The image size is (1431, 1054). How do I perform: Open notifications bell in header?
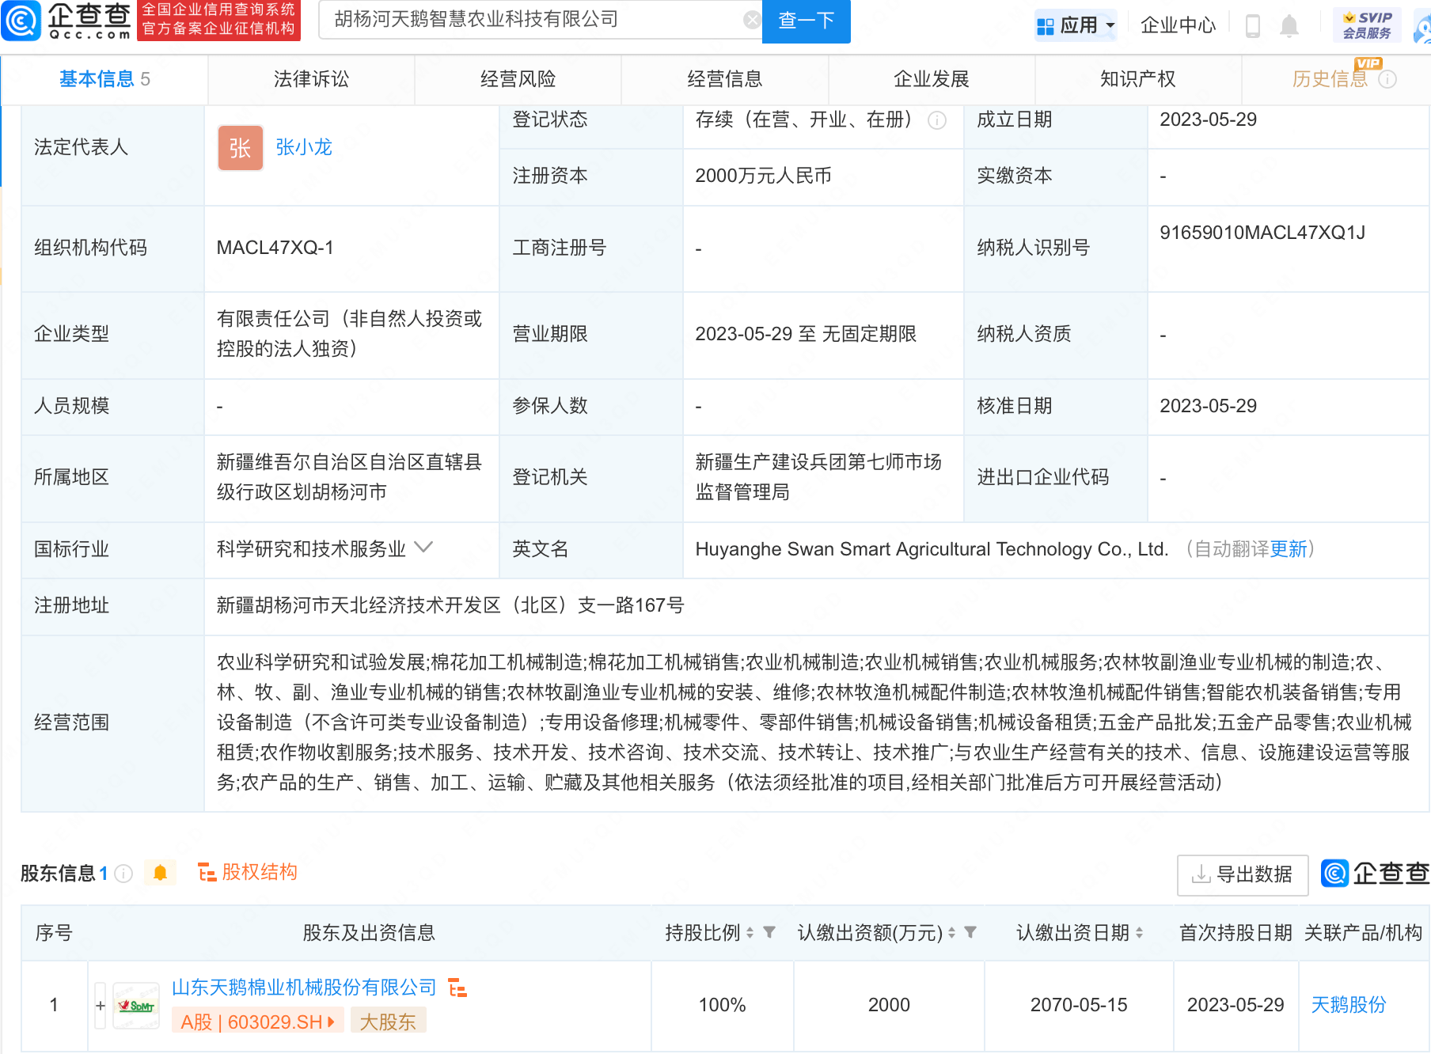[1289, 25]
